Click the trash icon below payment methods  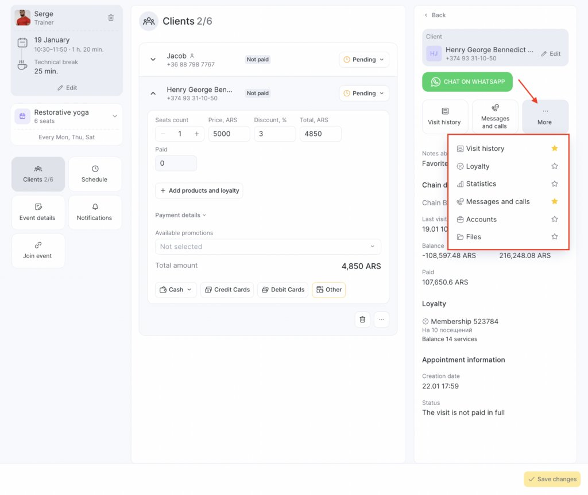coord(362,319)
